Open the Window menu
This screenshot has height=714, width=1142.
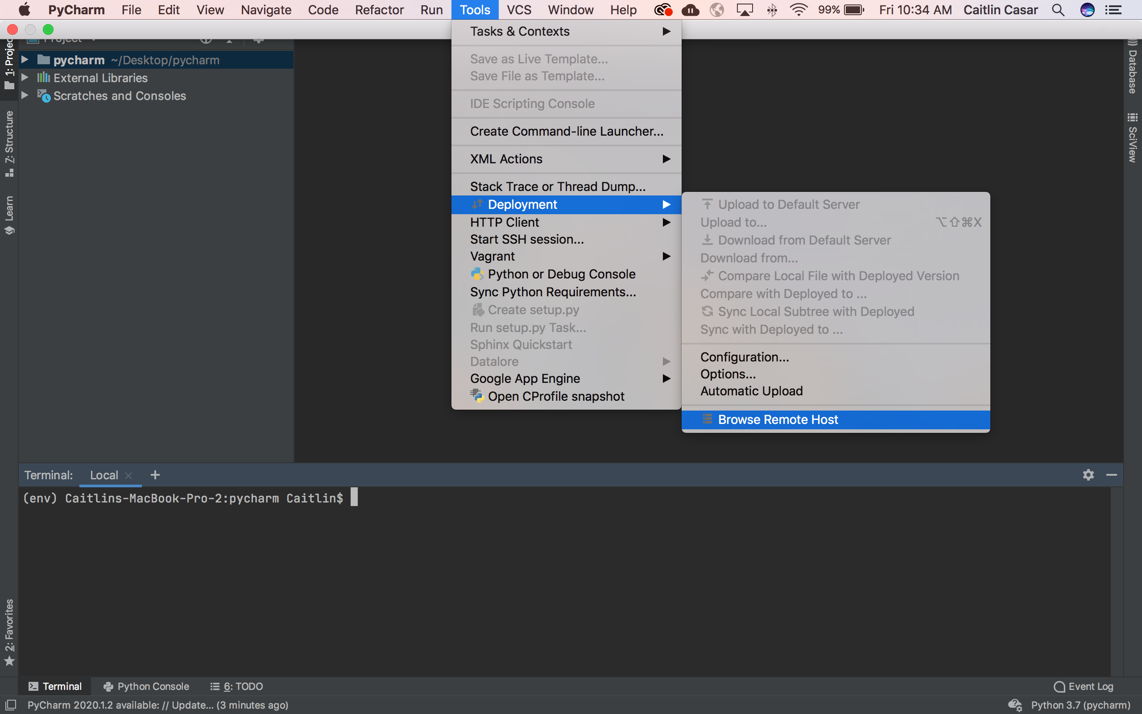pos(571,10)
